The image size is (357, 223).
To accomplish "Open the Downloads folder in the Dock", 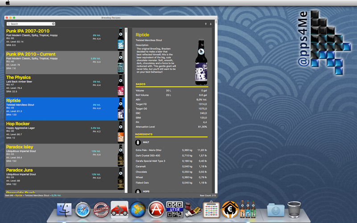I will tap(276, 210).
